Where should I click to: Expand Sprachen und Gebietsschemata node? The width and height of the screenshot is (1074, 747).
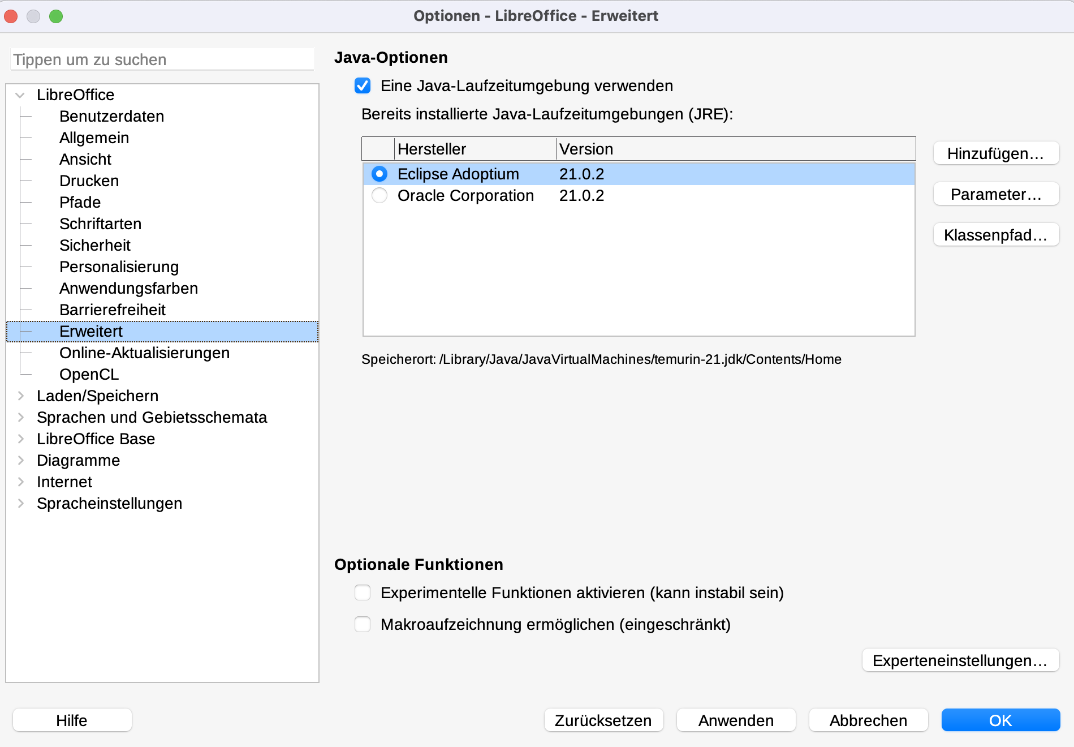point(20,417)
